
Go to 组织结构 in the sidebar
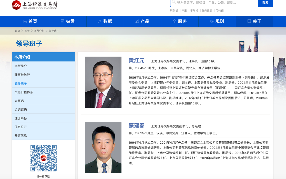click(21, 109)
